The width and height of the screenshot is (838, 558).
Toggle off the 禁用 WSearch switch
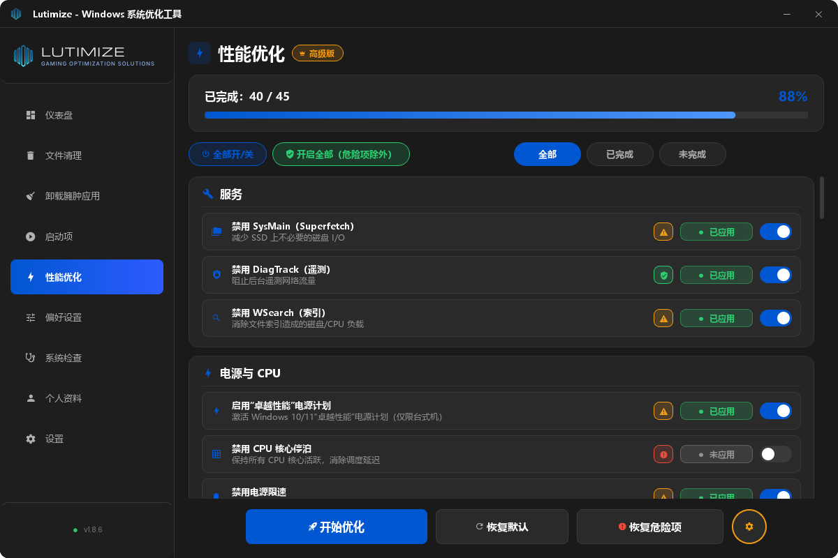[775, 318]
